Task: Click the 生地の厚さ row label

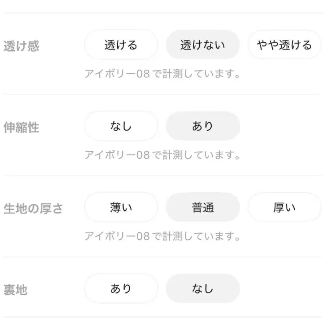Action: (33, 209)
